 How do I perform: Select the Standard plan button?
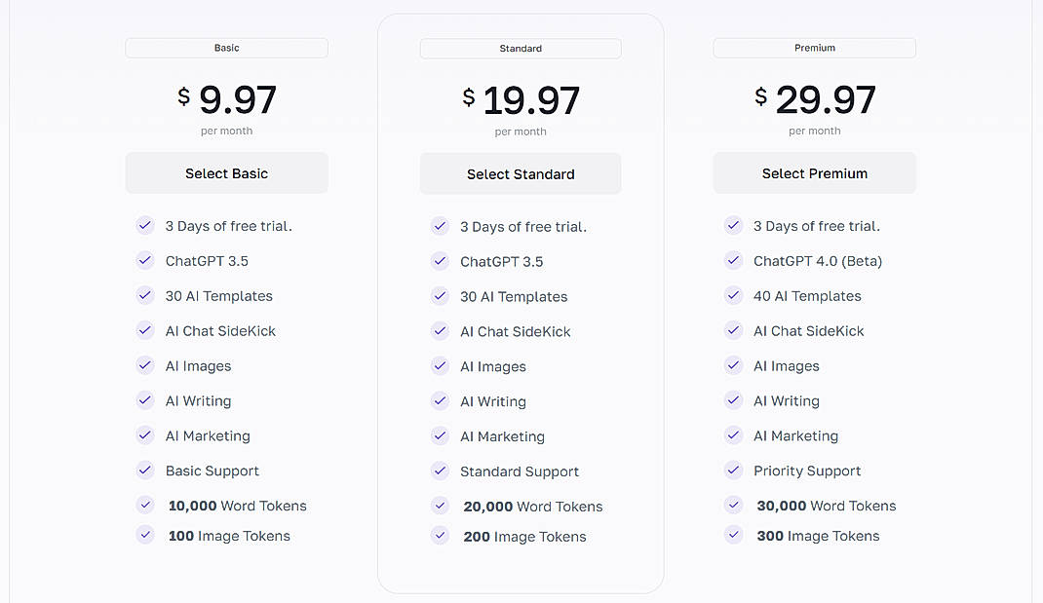(x=520, y=172)
